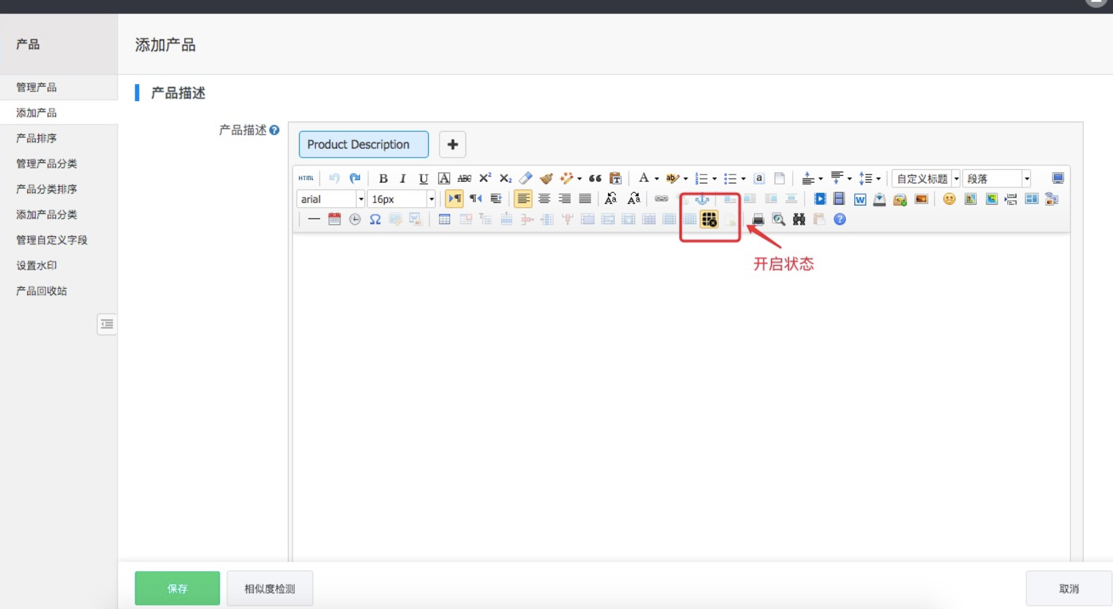
Task: Click the anchor icon in toolbar
Action: pos(702,199)
